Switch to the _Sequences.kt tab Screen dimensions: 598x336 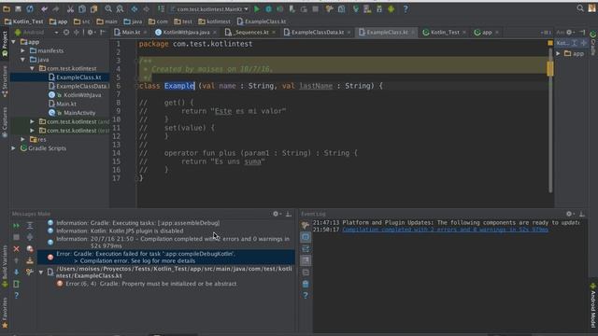pos(250,33)
